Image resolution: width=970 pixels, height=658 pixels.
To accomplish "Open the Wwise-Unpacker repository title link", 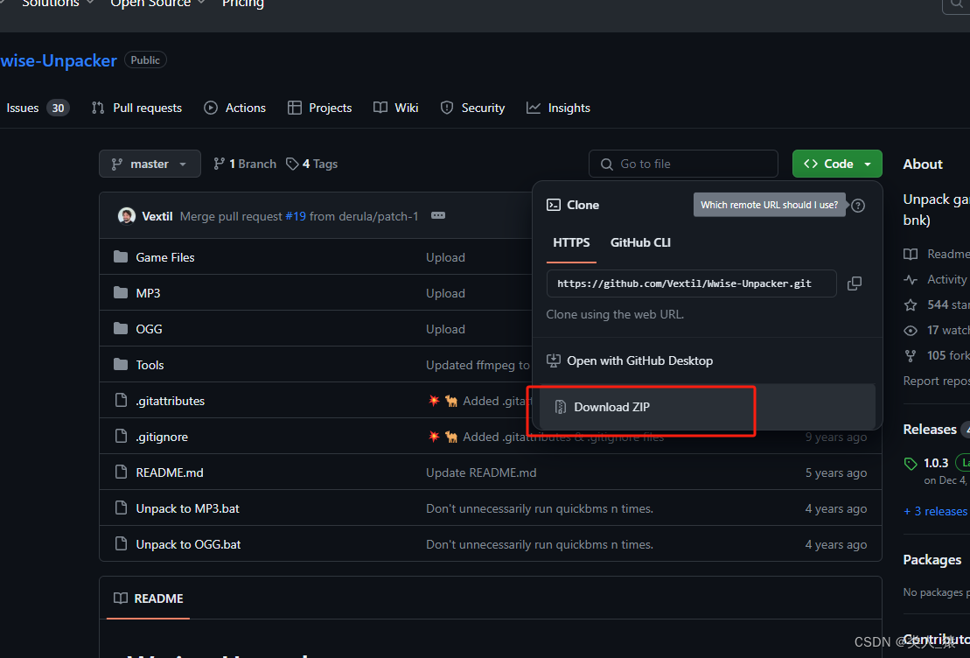I will [59, 60].
